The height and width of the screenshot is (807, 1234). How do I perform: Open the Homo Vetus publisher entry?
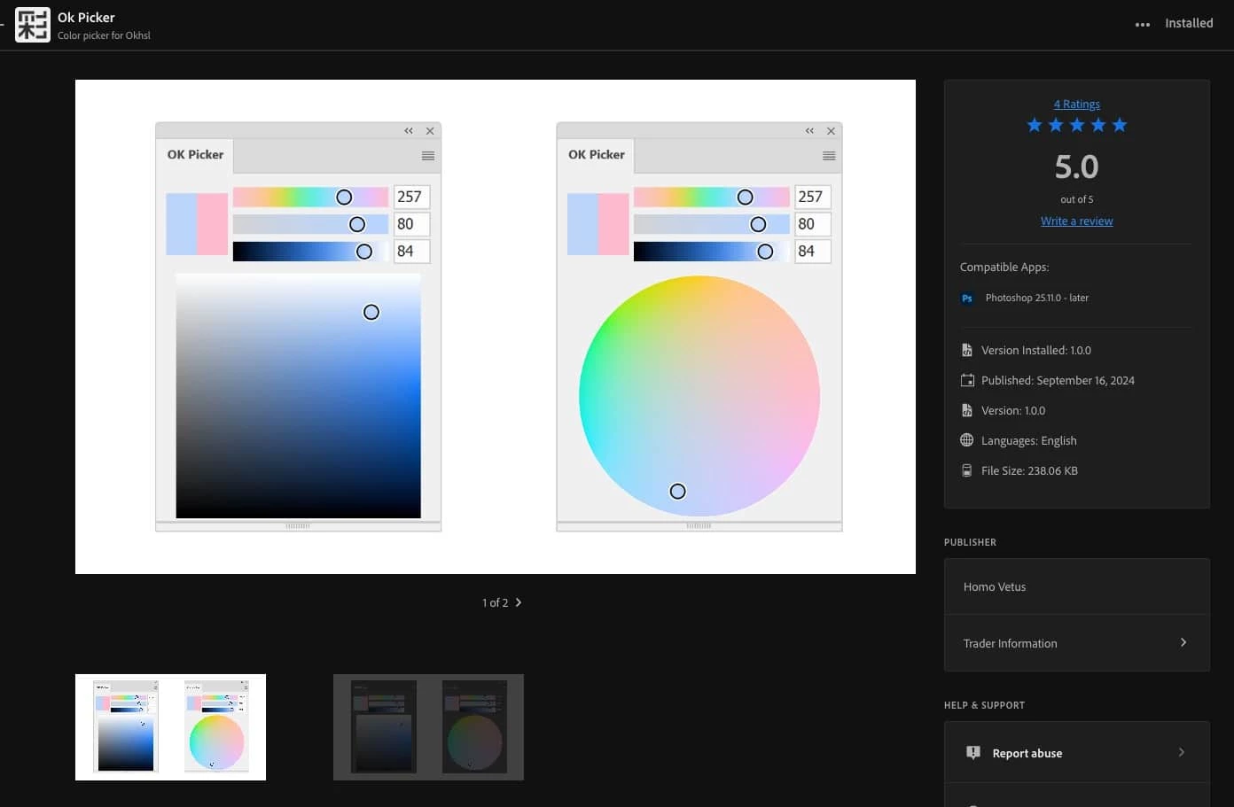(1076, 586)
